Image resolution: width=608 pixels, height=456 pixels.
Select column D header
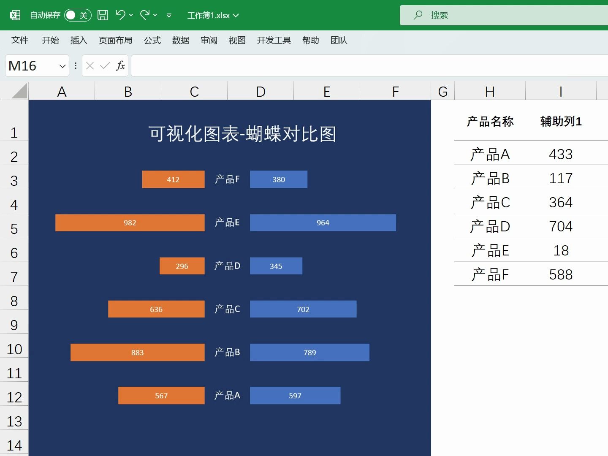[x=261, y=91]
